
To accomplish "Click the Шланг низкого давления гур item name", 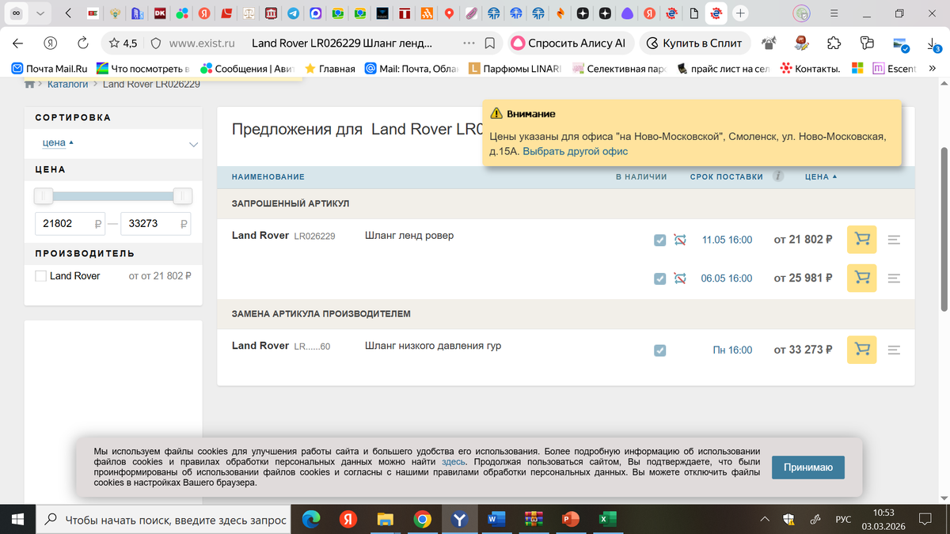I will coord(433,346).
